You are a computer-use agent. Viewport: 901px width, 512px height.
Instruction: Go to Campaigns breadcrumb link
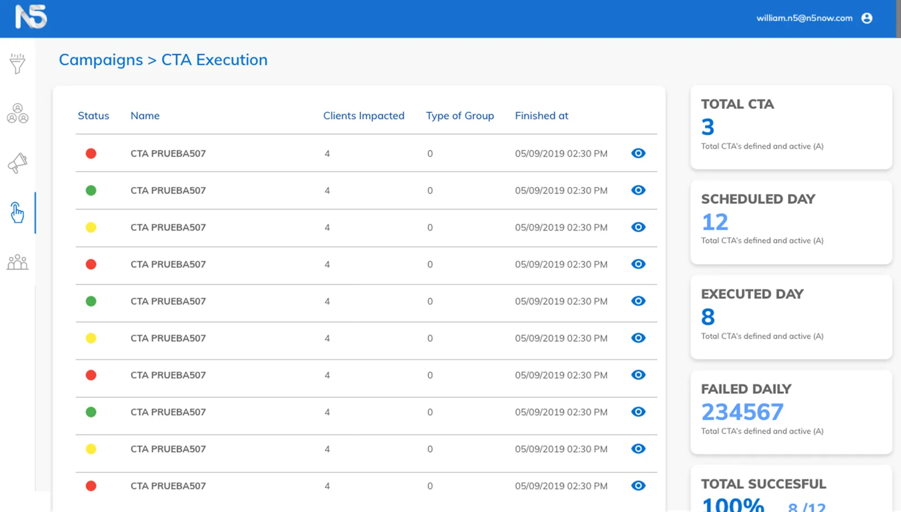(x=101, y=60)
